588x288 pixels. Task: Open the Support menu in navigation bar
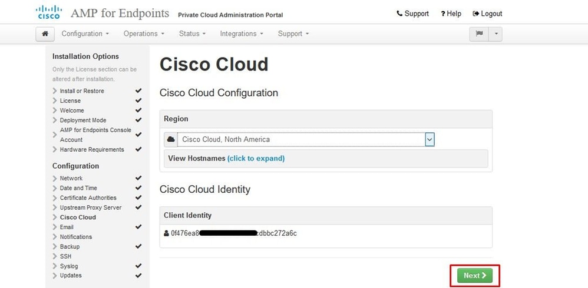click(293, 34)
